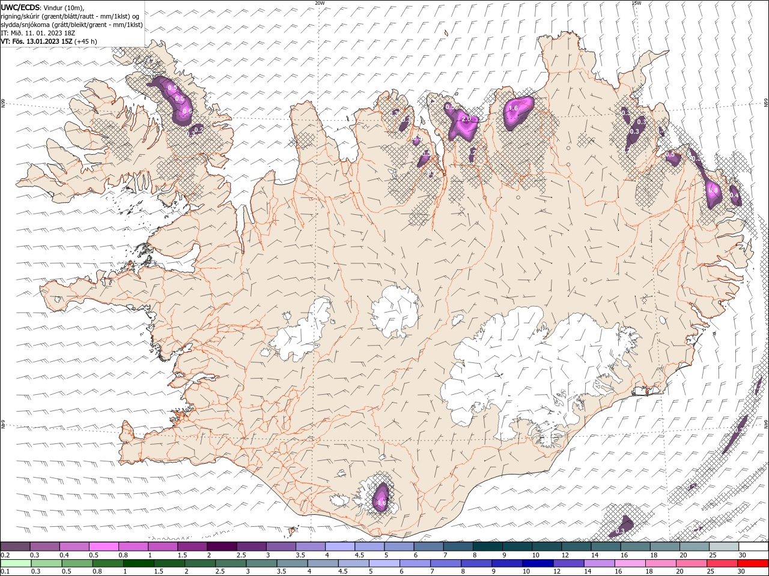Select the 0.2–0.3 swatch on upper purple scale
This screenshot has height=576, width=769.
pyautogui.click(x=15, y=547)
